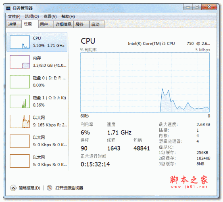Click the large CPU utilization graph

pyautogui.click(x=145, y=82)
